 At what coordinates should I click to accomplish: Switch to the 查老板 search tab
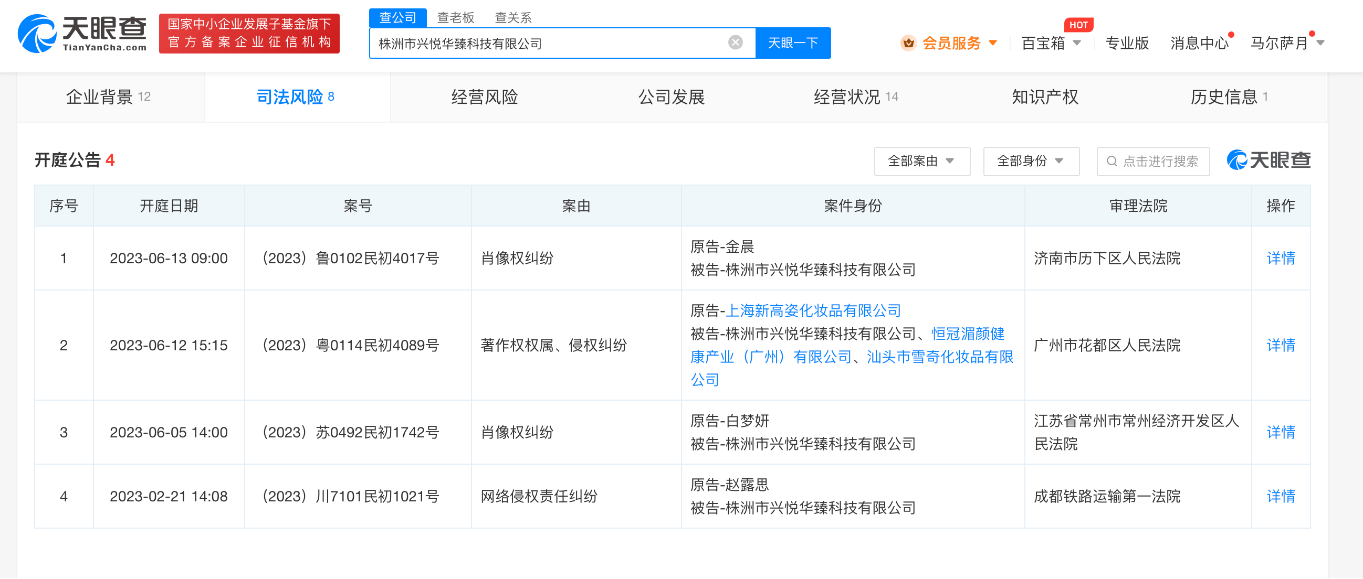455,18
